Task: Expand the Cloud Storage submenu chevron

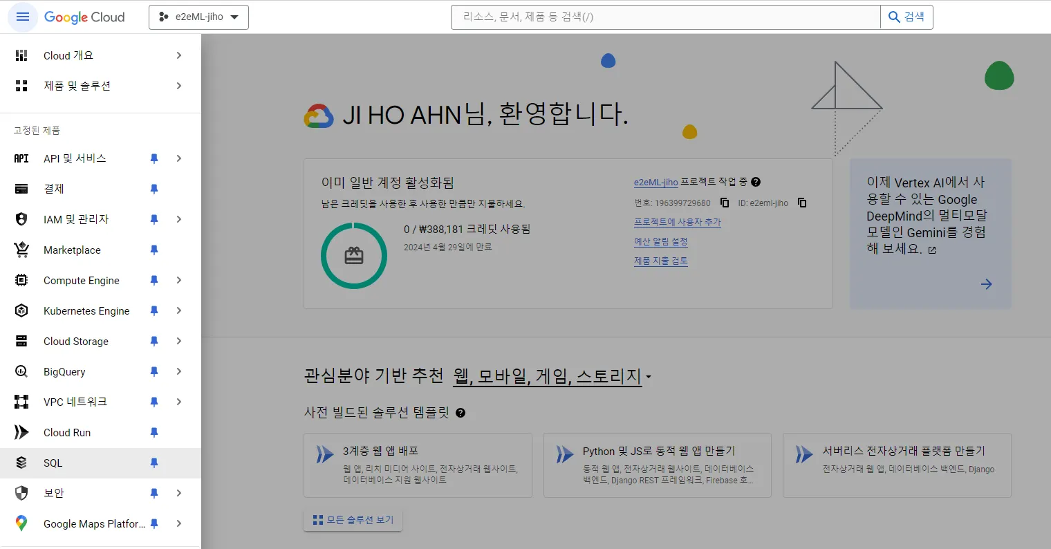Action: 179,341
